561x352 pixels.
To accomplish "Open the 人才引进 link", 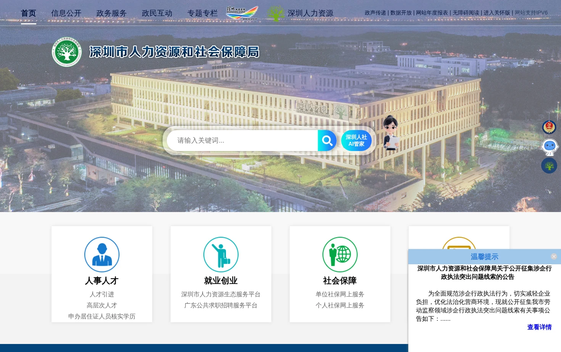I will tap(102, 294).
